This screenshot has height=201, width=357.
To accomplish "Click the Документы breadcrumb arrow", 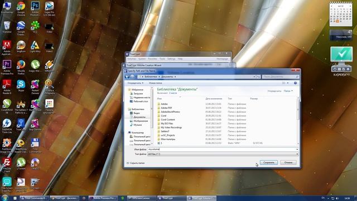I will coord(175,77).
